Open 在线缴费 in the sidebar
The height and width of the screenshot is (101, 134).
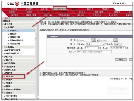pos(9,80)
